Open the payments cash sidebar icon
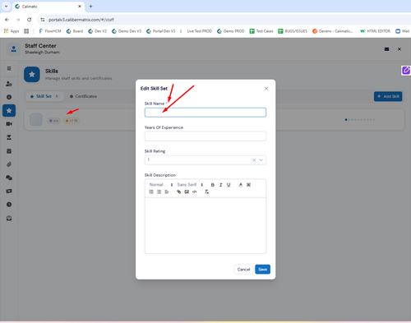The width and height of the screenshot is (411, 323). pos(9,191)
